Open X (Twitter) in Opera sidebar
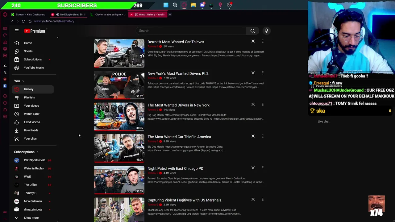Image resolution: width=395 pixels, height=222 pixels. click(5, 72)
